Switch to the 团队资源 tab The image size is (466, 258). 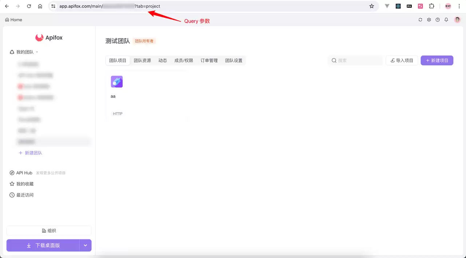pyautogui.click(x=142, y=61)
